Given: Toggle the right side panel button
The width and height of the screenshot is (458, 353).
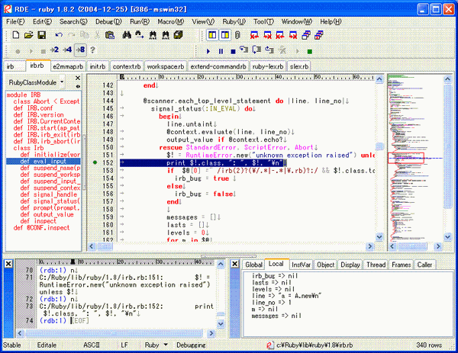Looking at the screenshot, I should coord(225,35).
